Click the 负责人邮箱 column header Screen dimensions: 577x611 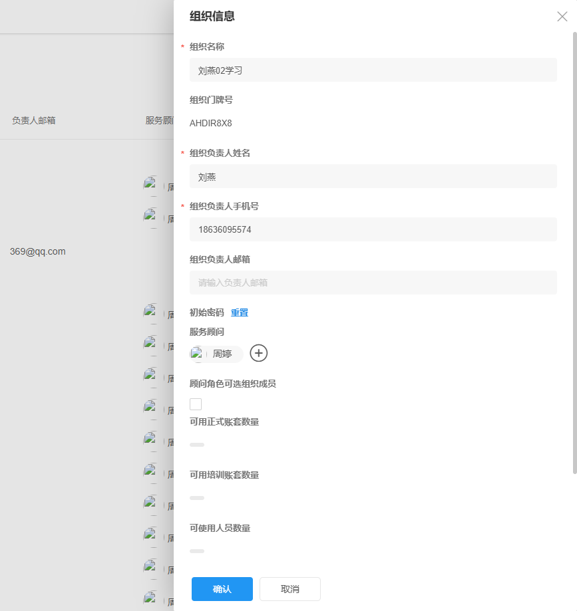(x=34, y=120)
